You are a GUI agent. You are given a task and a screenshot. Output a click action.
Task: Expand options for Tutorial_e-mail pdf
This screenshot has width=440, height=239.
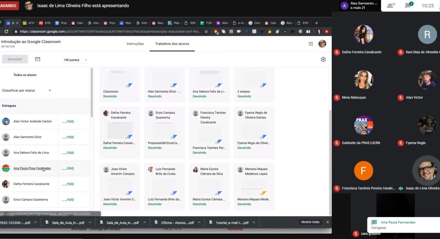[x=254, y=223]
